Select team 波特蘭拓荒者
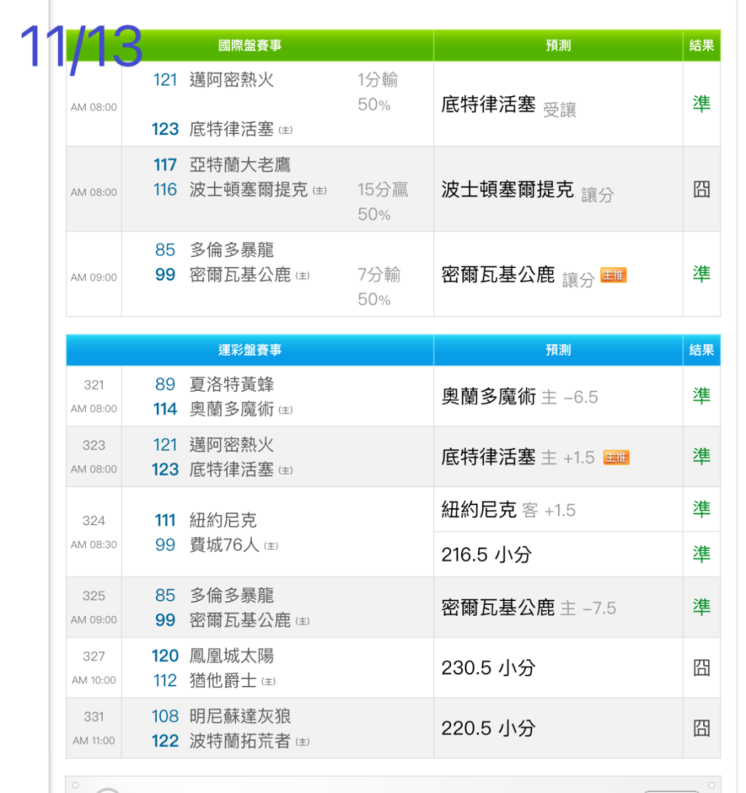746x793 pixels. (240, 741)
